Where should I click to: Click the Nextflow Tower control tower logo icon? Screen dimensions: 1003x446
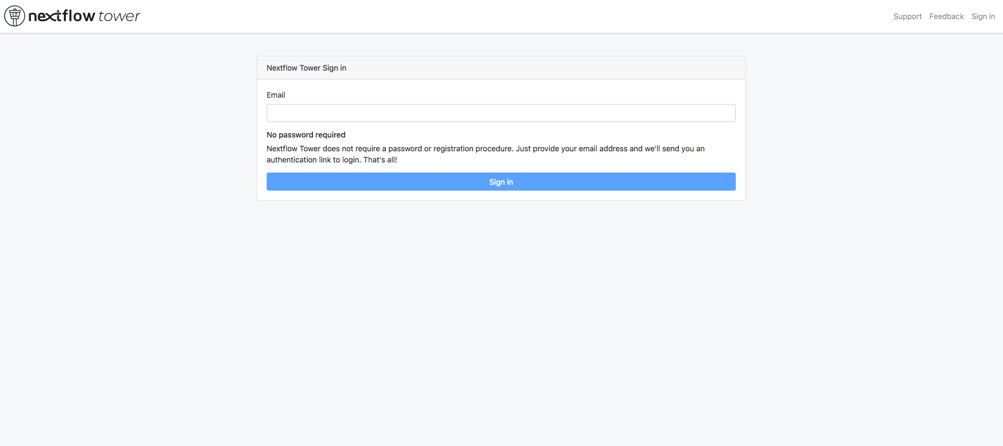click(14, 16)
